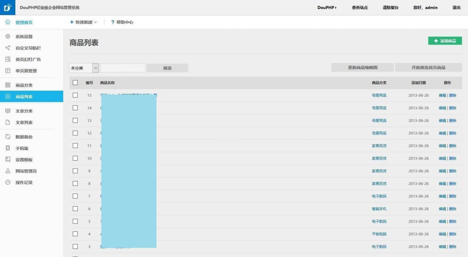Image resolution: width=468 pixels, height=257 pixels.
Task: Toggle the select-all checkbox in table header
Action: coord(75,83)
